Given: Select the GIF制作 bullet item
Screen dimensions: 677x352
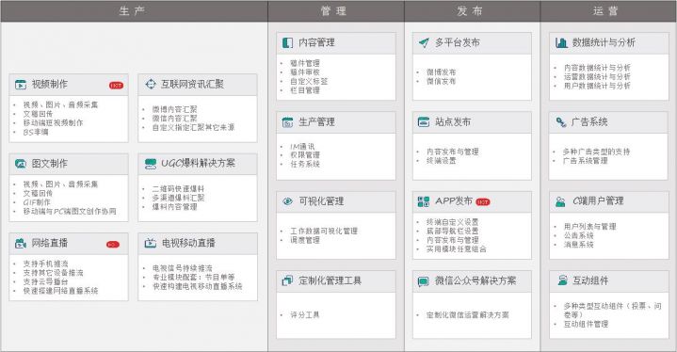Looking at the screenshot, I should click(x=37, y=202).
